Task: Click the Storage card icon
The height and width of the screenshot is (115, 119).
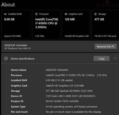Action: [95, 14]
